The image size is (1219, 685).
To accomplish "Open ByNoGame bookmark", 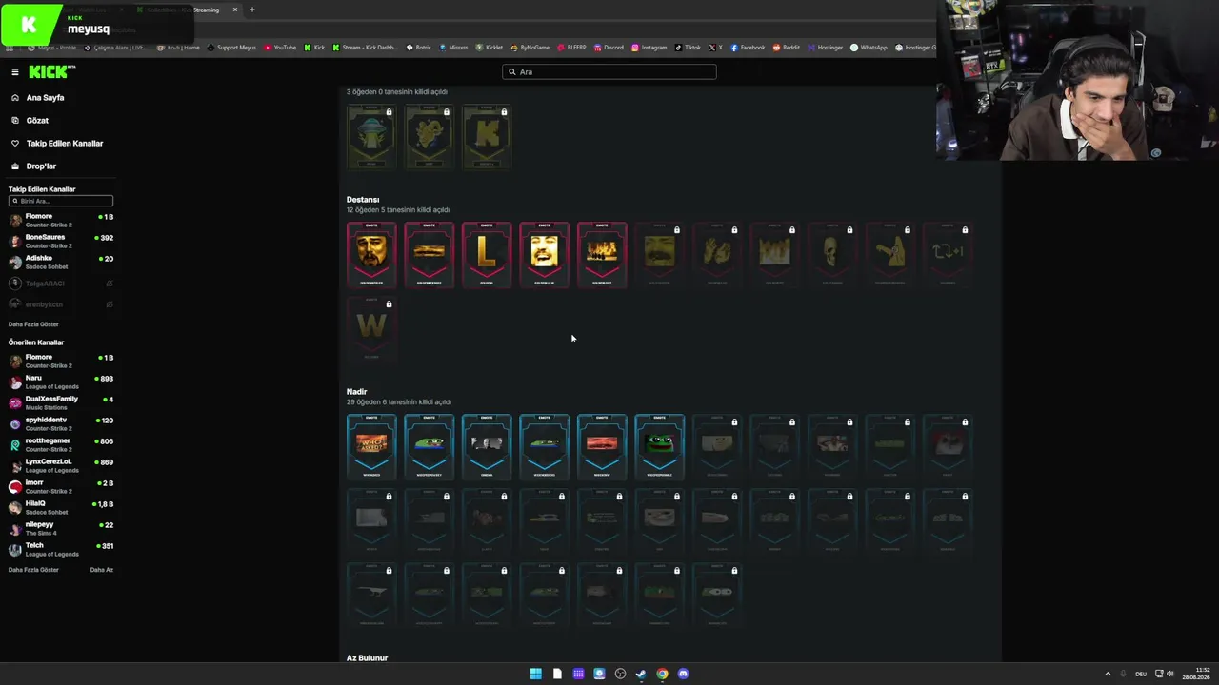I will (530, 48).
